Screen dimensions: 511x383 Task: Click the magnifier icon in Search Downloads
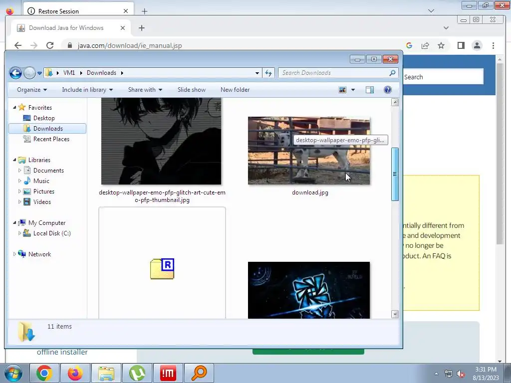(x=392, y=73)
